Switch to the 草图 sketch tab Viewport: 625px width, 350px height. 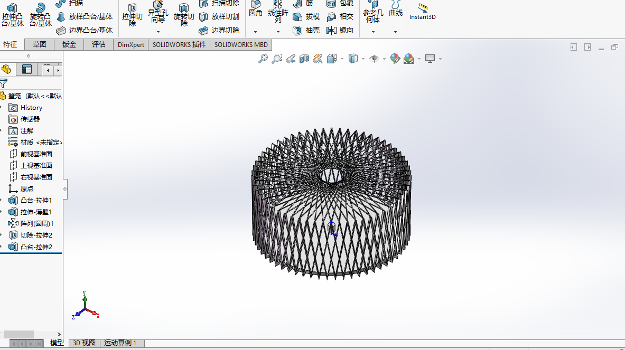[39, 45]
